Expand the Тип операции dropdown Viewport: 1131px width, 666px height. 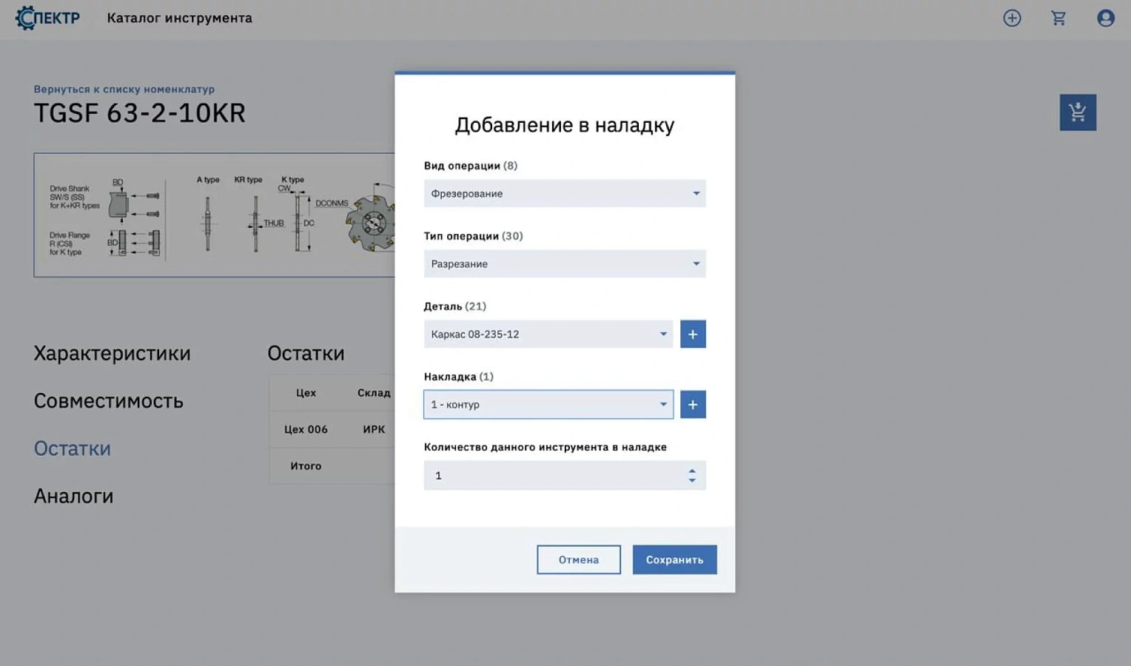click(565, 263)
